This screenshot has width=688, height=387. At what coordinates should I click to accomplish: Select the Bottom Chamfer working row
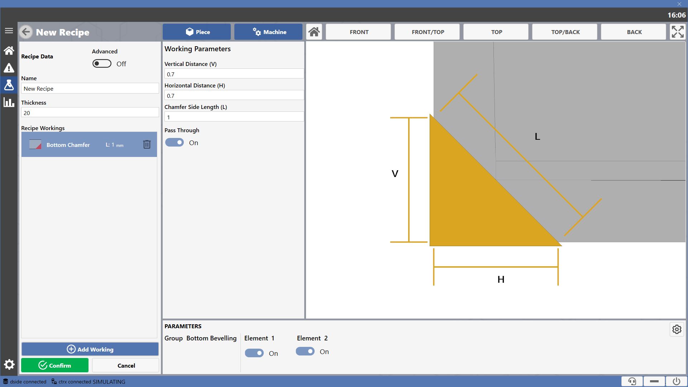(89, 144)
